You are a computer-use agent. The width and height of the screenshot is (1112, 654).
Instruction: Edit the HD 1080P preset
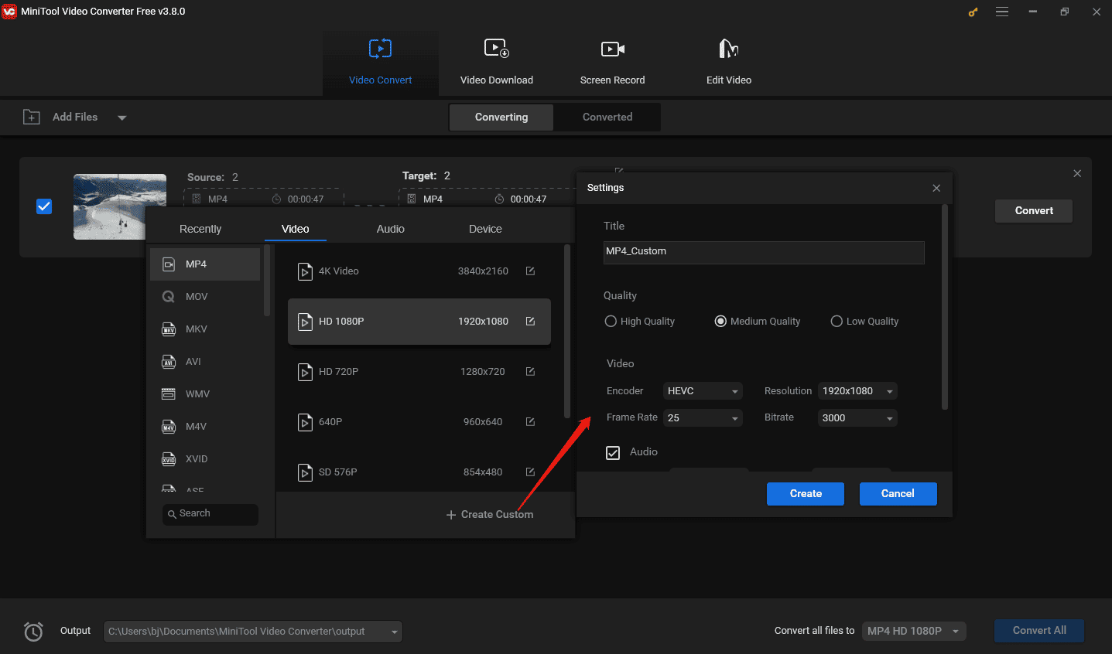530,321
